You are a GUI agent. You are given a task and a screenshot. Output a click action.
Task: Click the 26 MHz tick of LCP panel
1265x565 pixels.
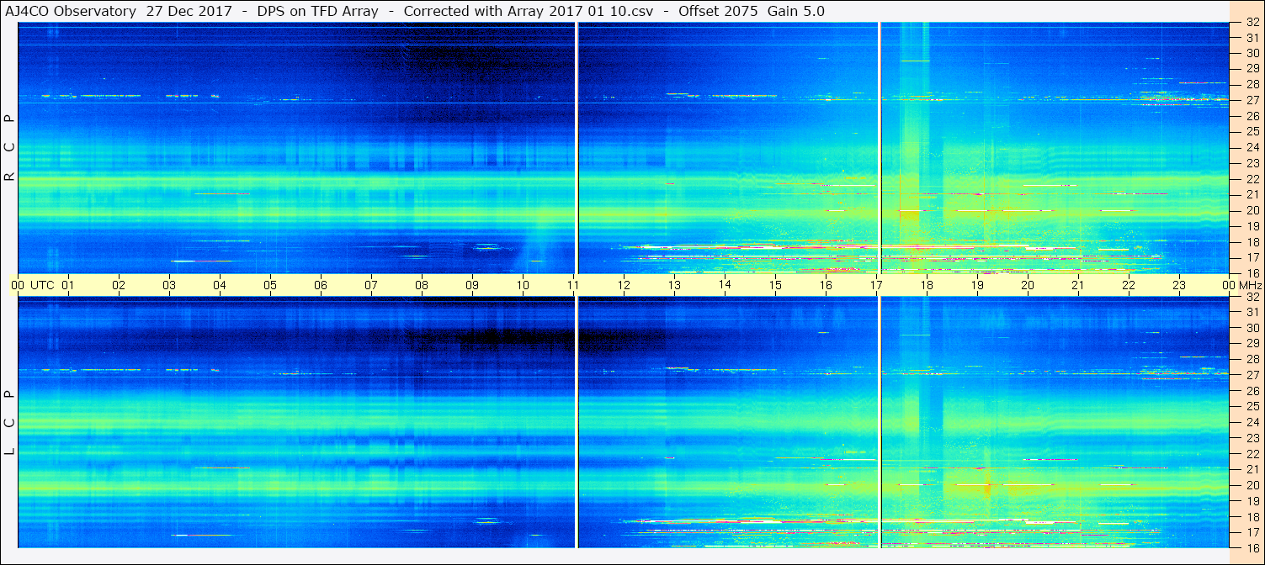point(1252,391)
